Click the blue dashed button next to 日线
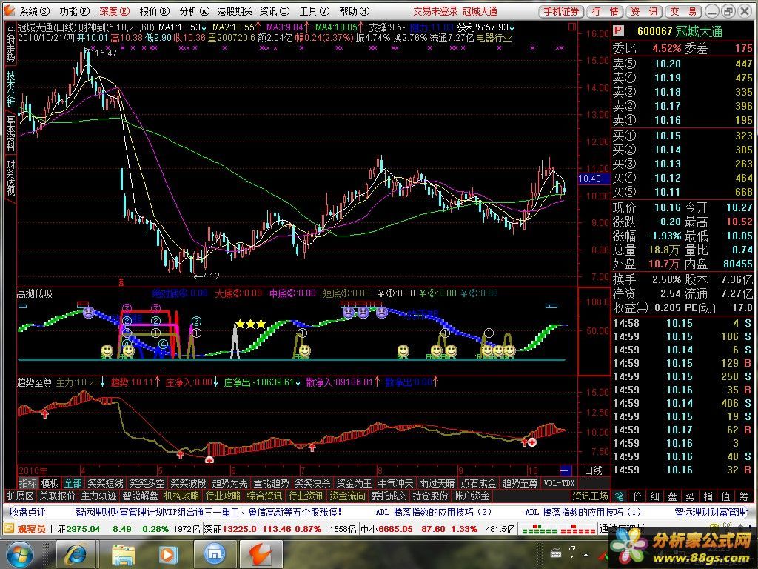Image resolution: width=758 pixels, height=569 pixels. tap(565, 470)
